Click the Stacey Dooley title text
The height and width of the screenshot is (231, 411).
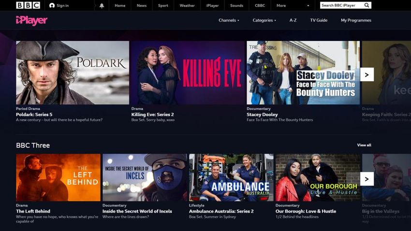pos(262,115)
